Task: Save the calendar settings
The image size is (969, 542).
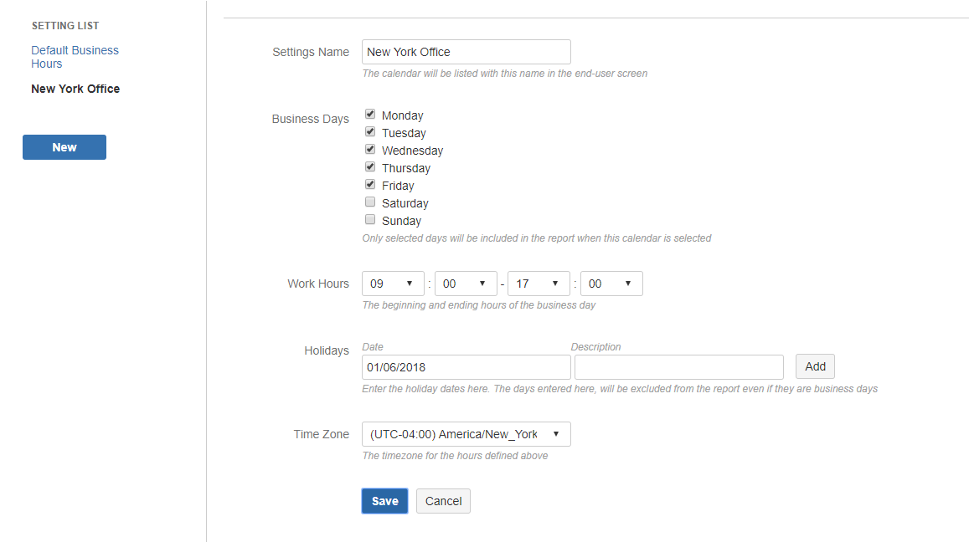Action: (x=384, y=501)
